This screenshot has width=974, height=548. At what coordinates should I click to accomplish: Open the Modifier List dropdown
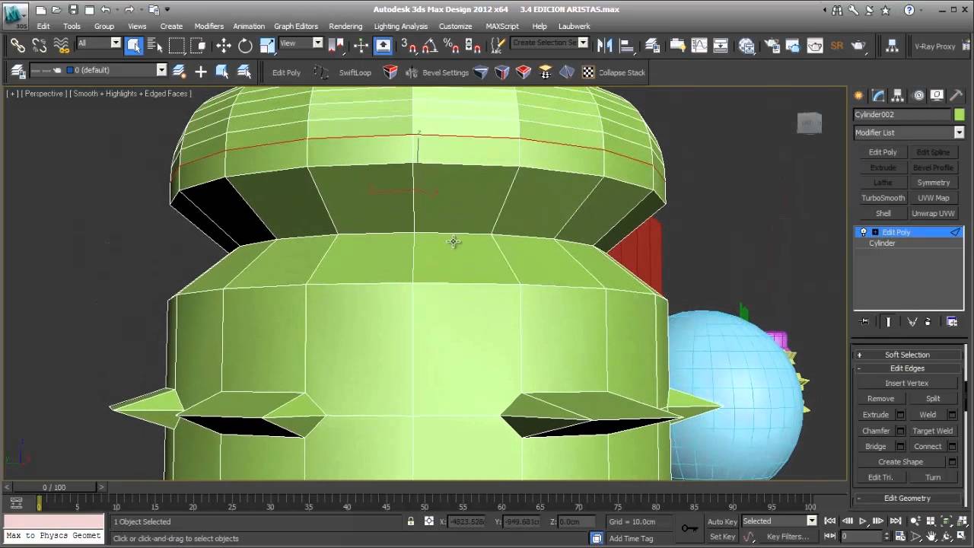(x=909, y=132)
